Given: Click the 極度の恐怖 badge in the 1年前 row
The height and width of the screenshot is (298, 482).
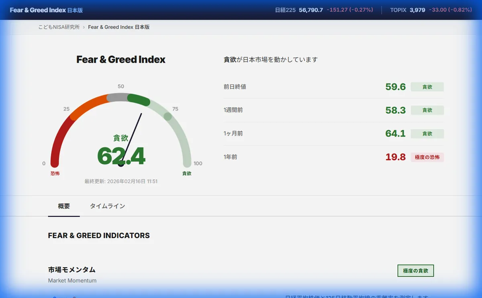Looking at the screenshot, I should point(427,157).
